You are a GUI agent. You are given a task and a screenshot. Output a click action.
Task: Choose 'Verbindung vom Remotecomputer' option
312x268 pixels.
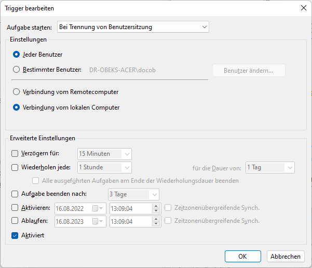click(x=16, y=92)
